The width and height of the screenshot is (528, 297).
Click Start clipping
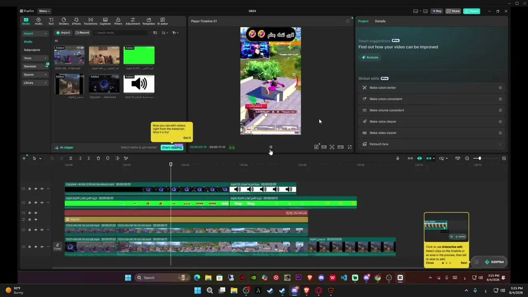coord(172,147)
